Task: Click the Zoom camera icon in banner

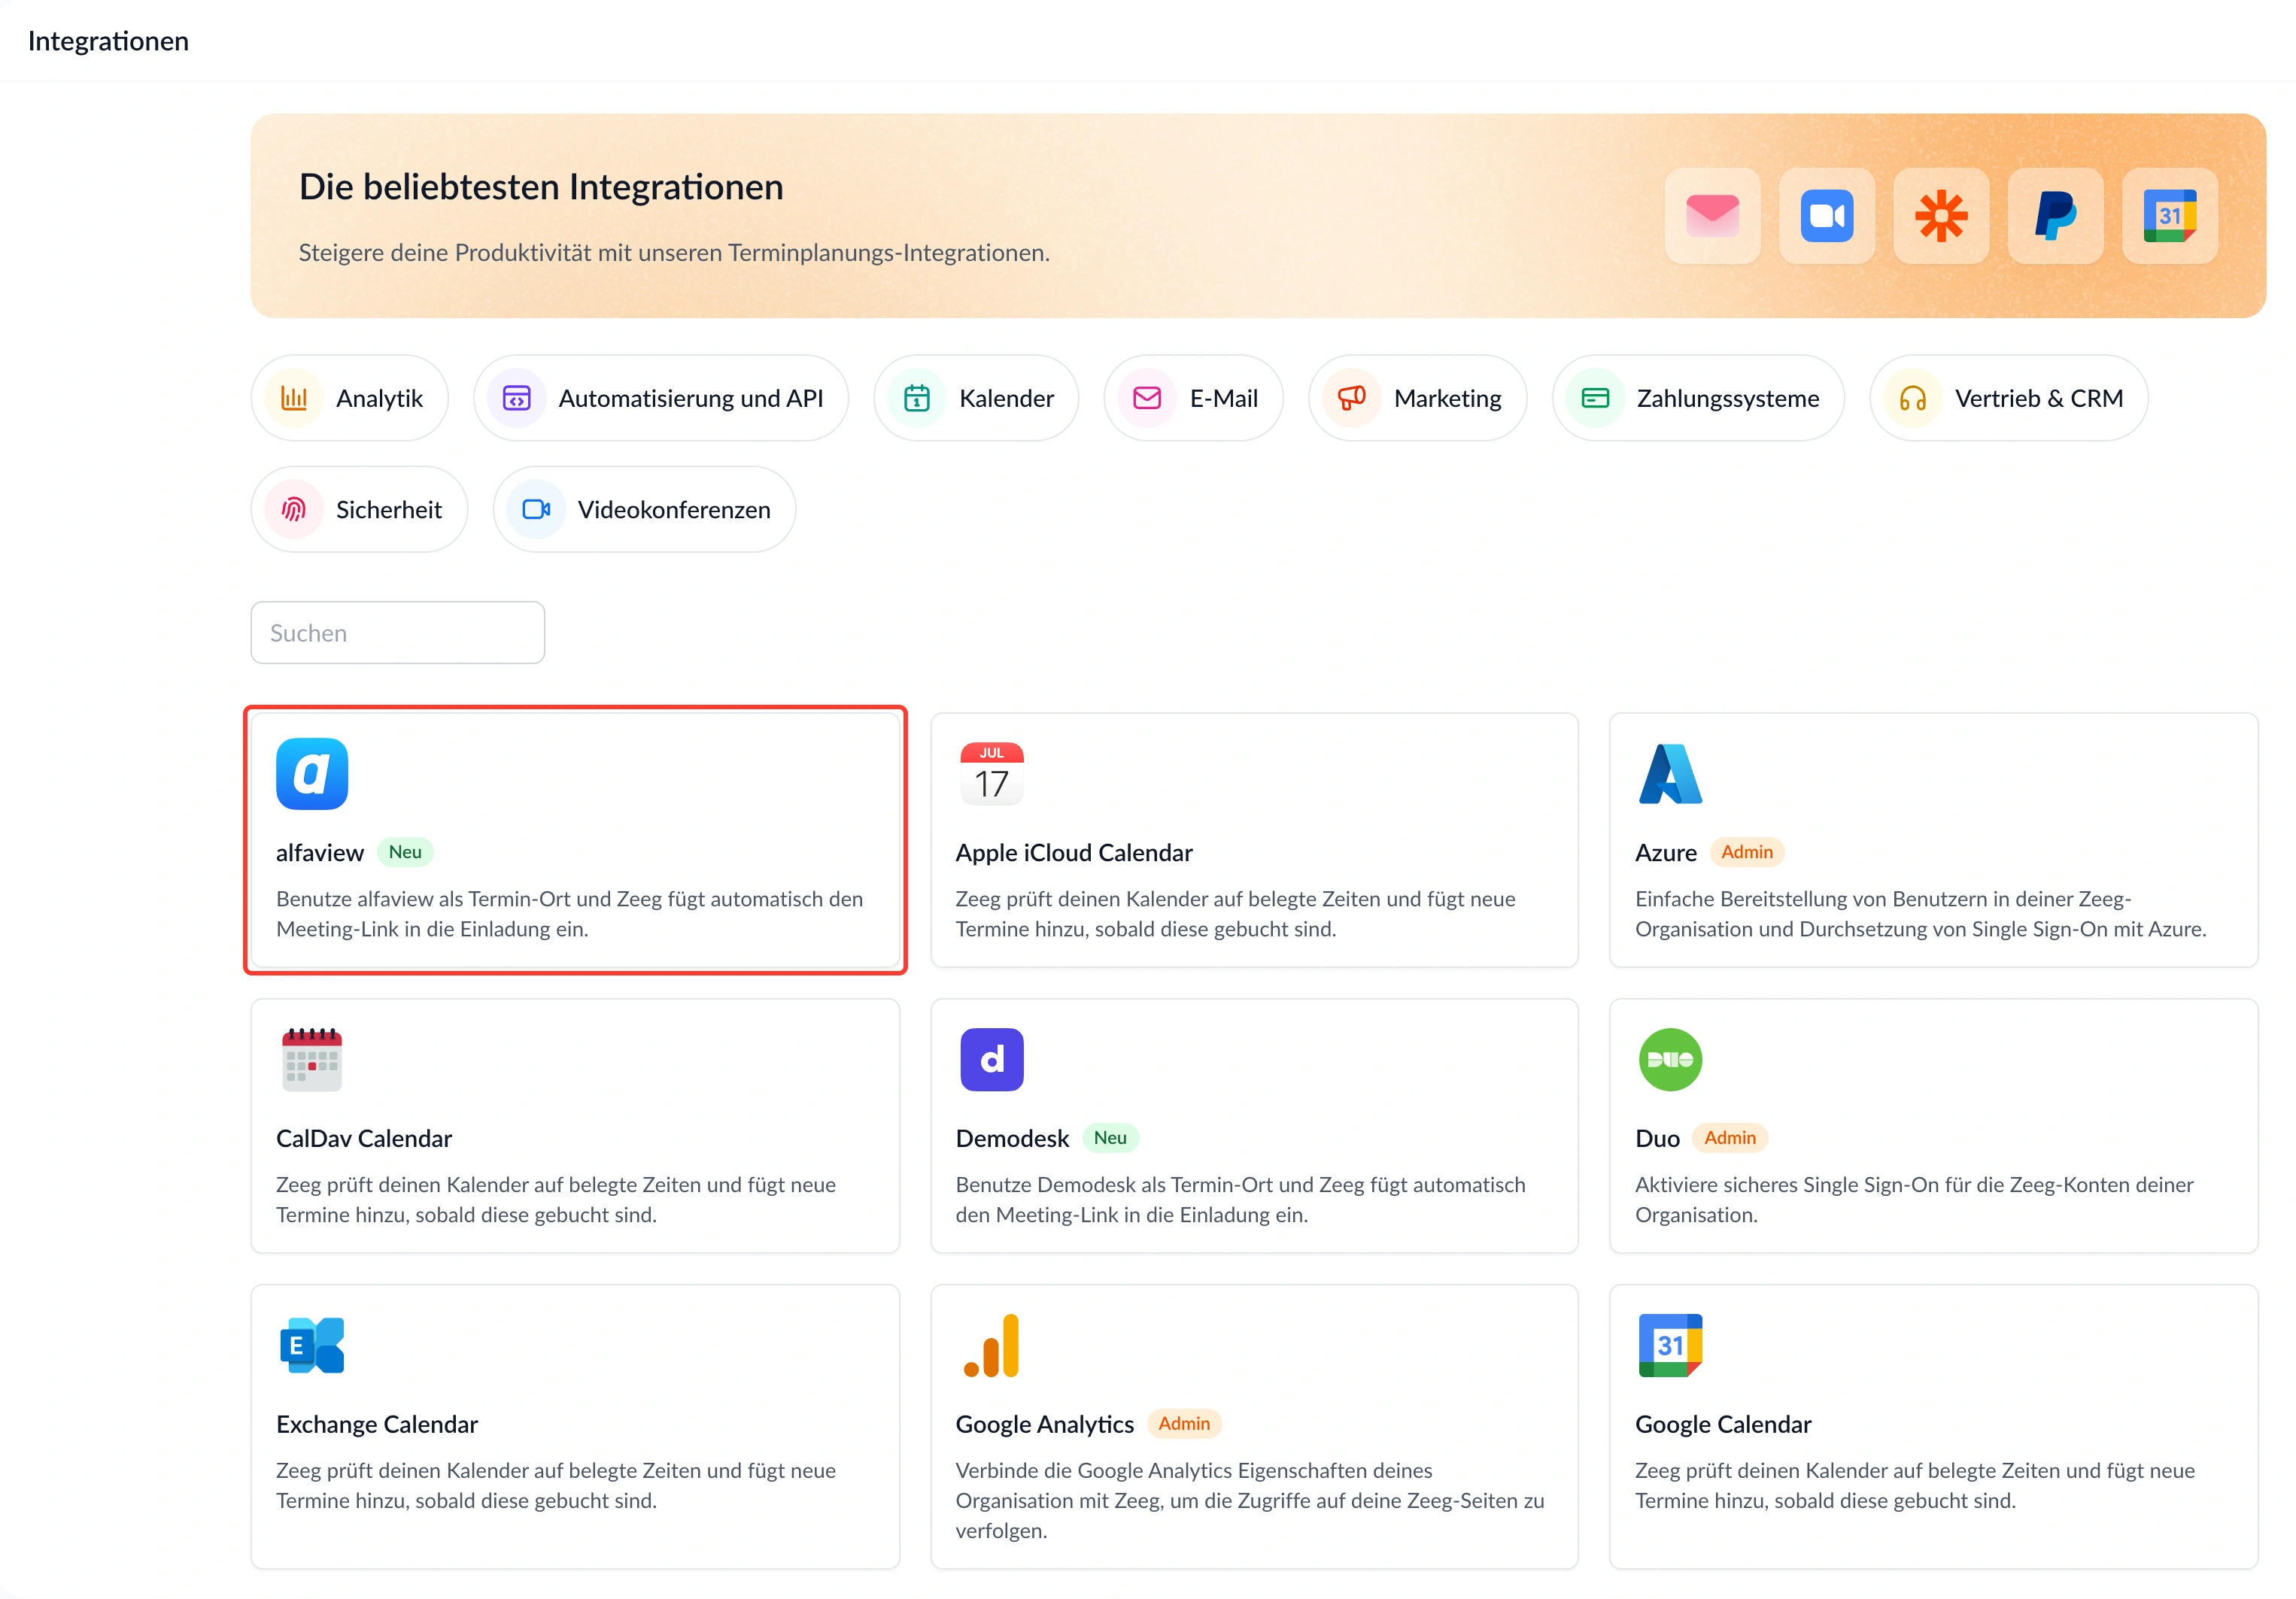Action: pyautogui.click(x=1826, y=216)
